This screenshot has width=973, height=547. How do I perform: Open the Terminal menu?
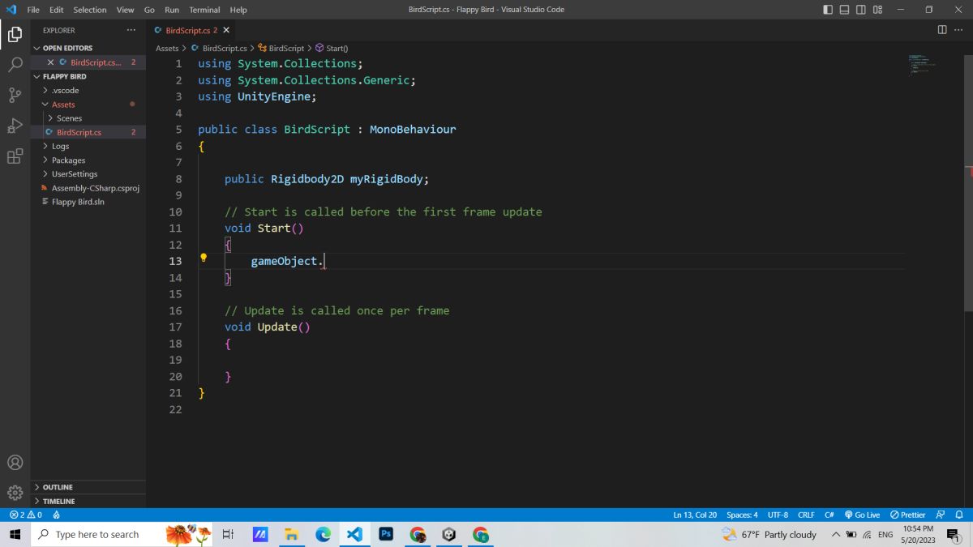point(204,10)
